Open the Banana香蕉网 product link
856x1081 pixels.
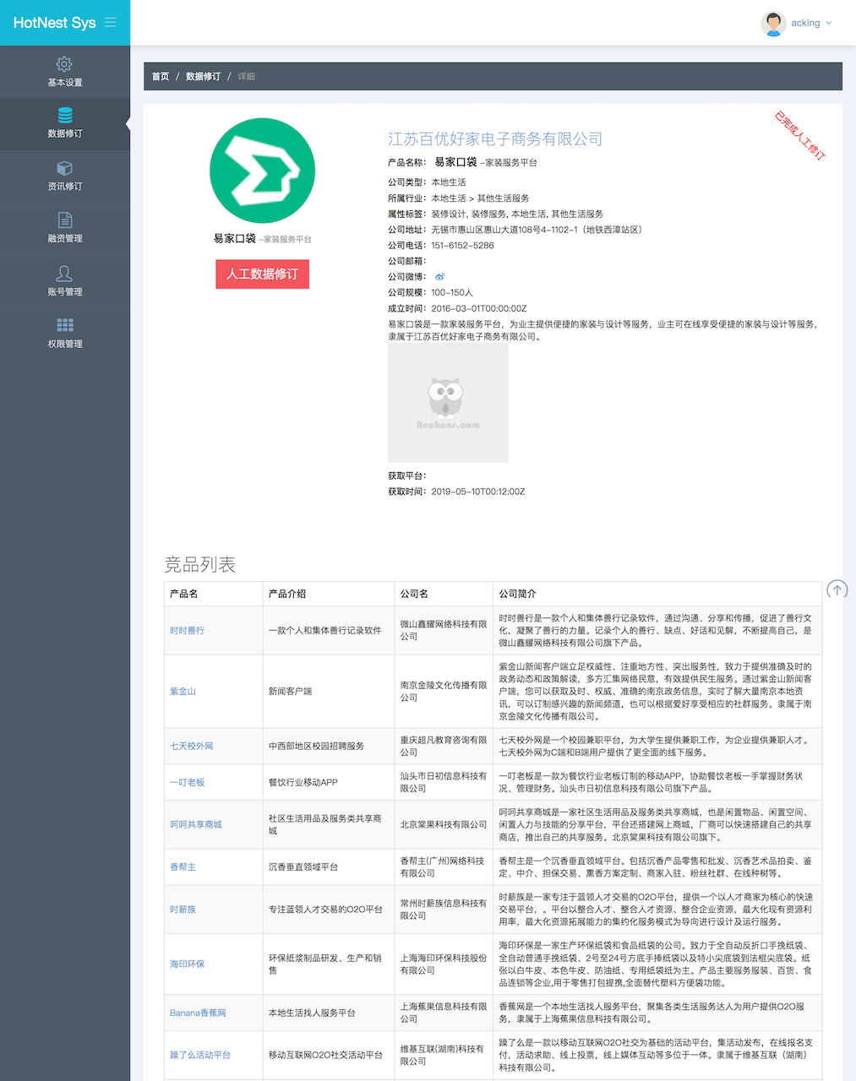click(x=198, y=1013)
